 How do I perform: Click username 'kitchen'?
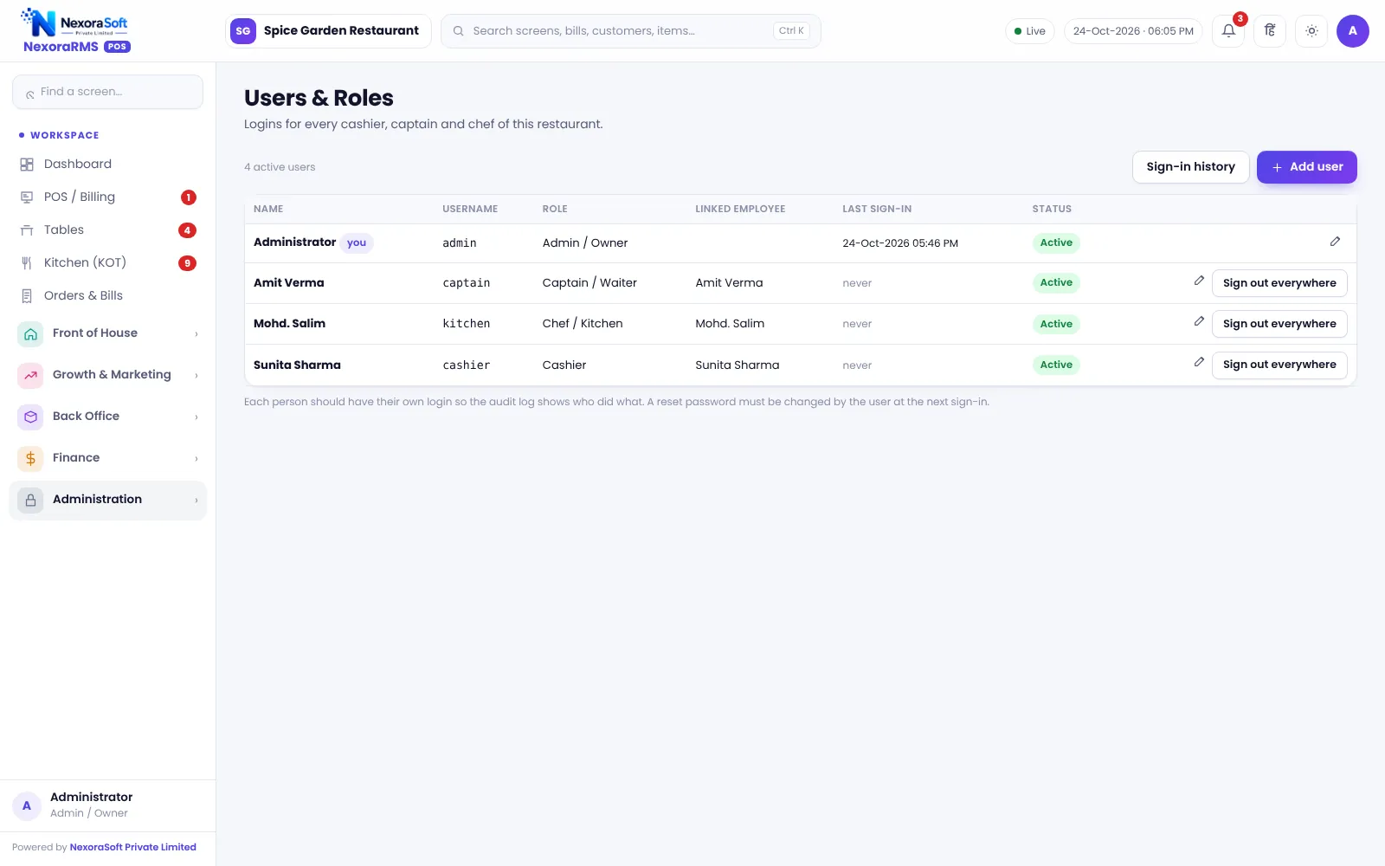pos(466,324)
